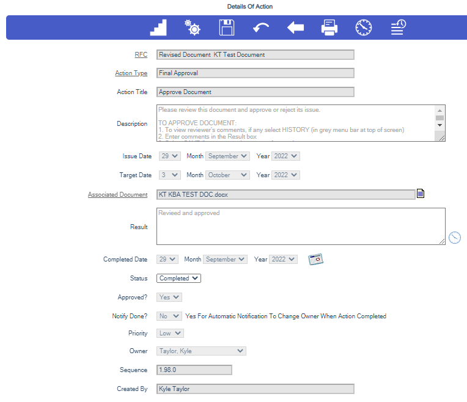Click the left arrow back icon
This screenshot has width=467, height=402.
pos(295,27)
